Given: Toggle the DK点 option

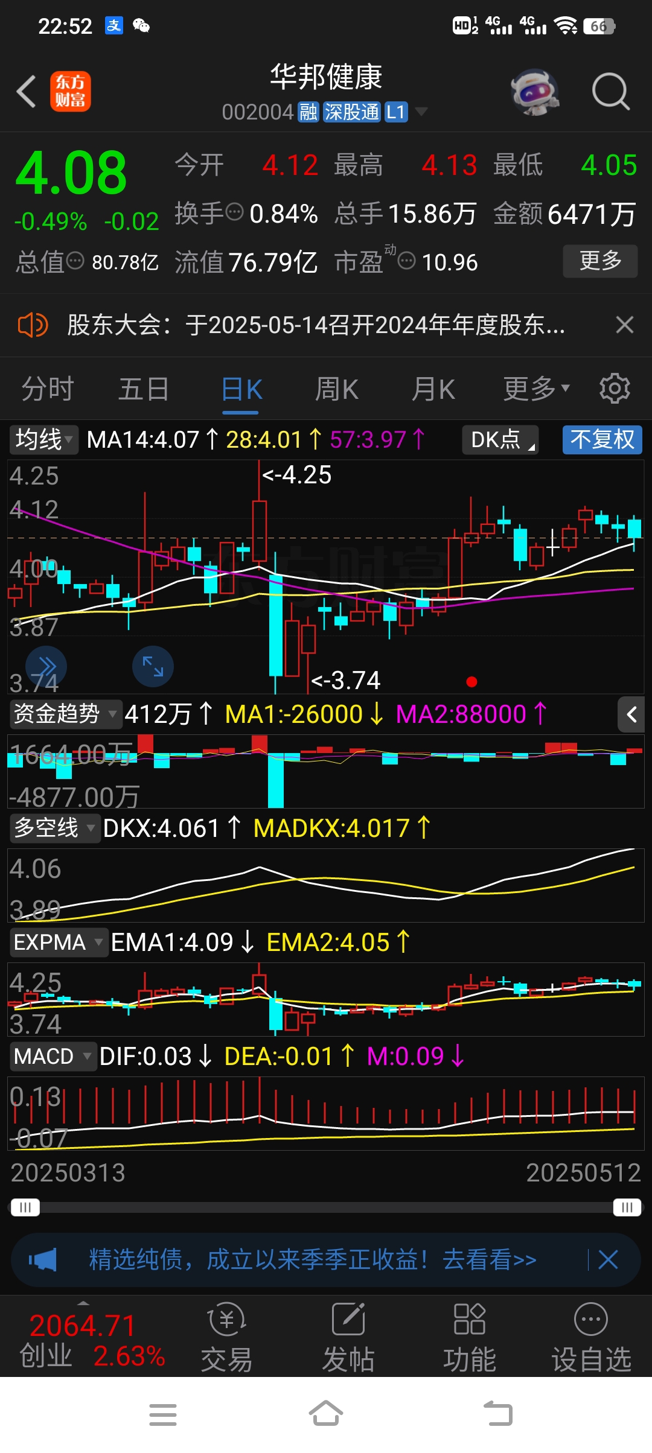Looking at the screenshot, I should [x=500, y=439].
